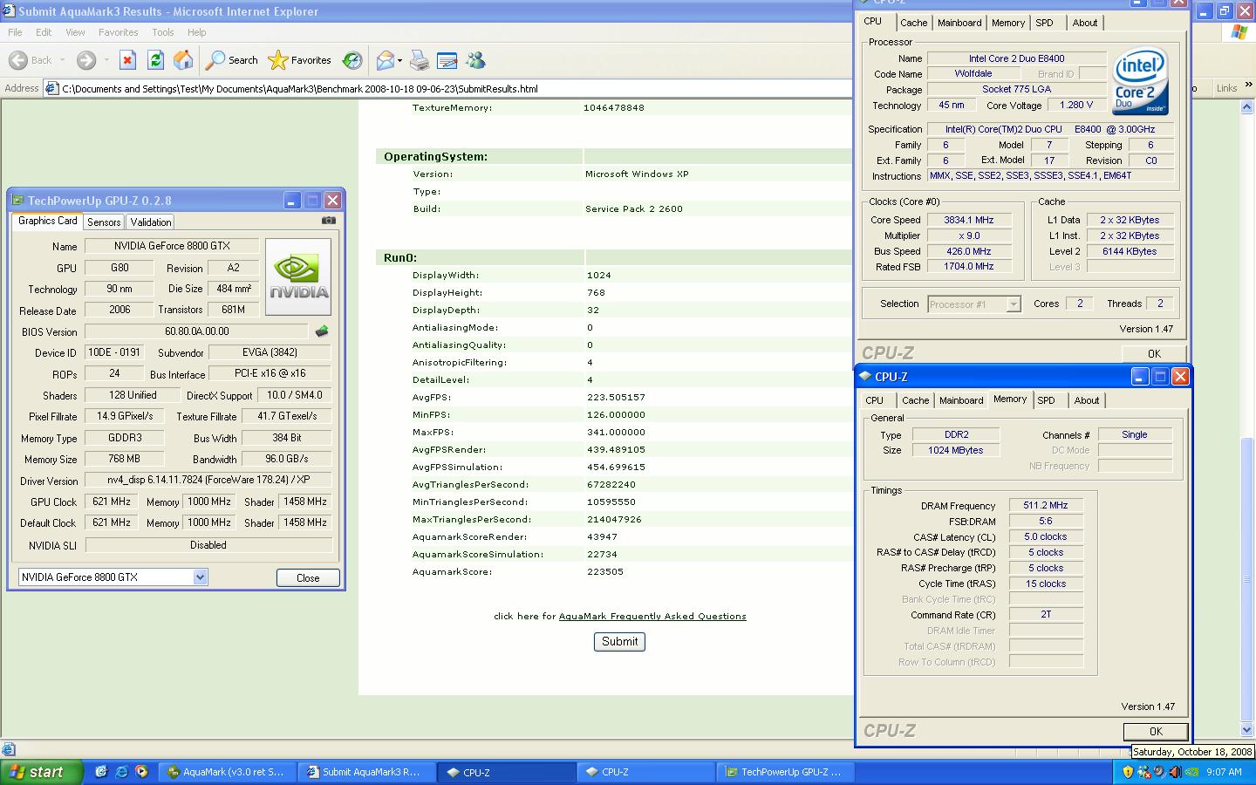
Task: Click OK in the CPU-Z CPU window
Action: point(1154,353)
